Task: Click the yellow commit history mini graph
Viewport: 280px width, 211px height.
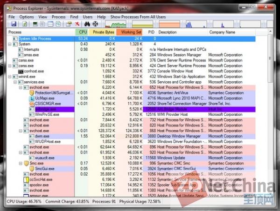Action: [x=142, y=24]
